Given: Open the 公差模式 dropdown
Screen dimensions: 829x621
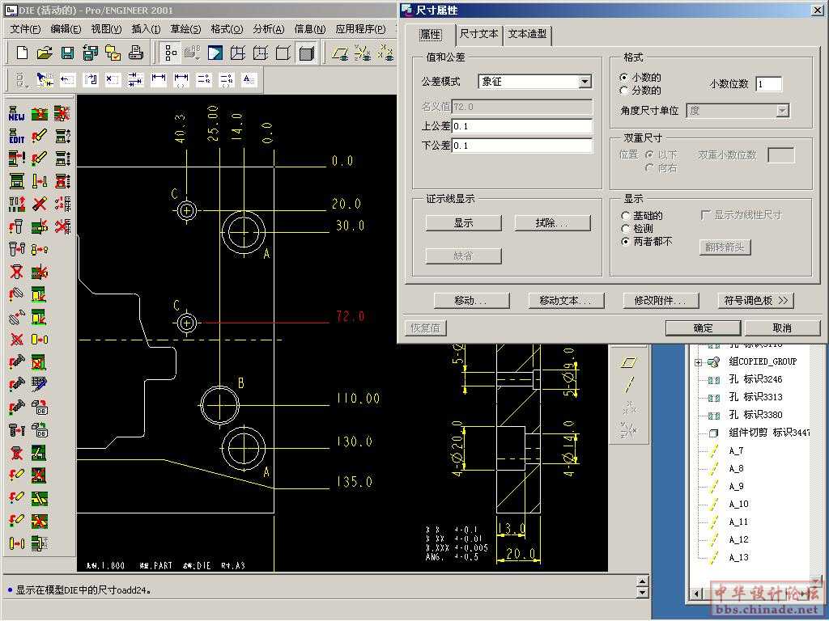Looking at the screenshot, I should point(585,82).
